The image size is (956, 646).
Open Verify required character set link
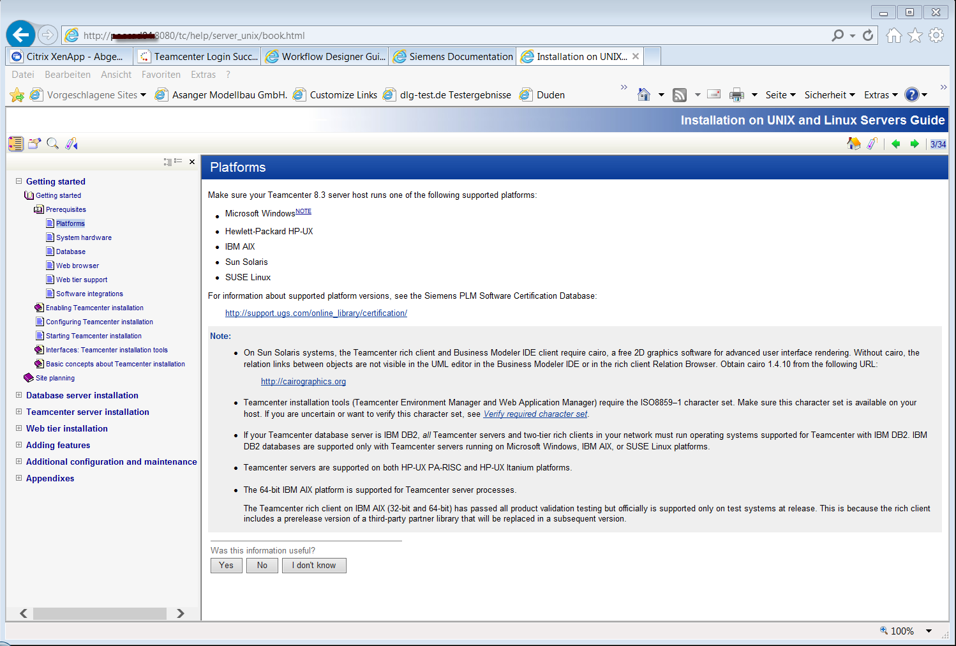tap(535, 414)
